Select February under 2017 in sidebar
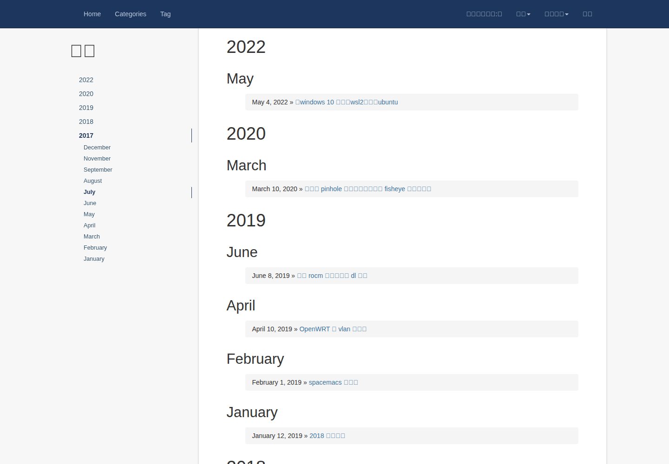669x464 pixels. 95,248
